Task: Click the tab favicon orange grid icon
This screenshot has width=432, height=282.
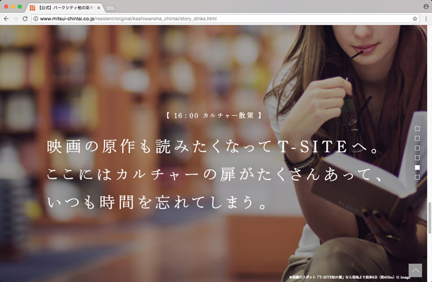Action: [33, 8]
